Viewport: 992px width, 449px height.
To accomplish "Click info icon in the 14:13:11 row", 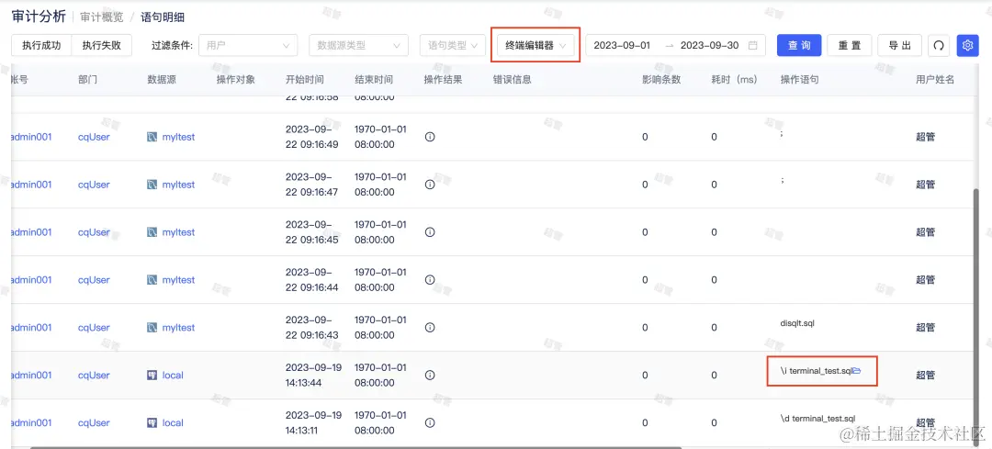I will point(430,422).
